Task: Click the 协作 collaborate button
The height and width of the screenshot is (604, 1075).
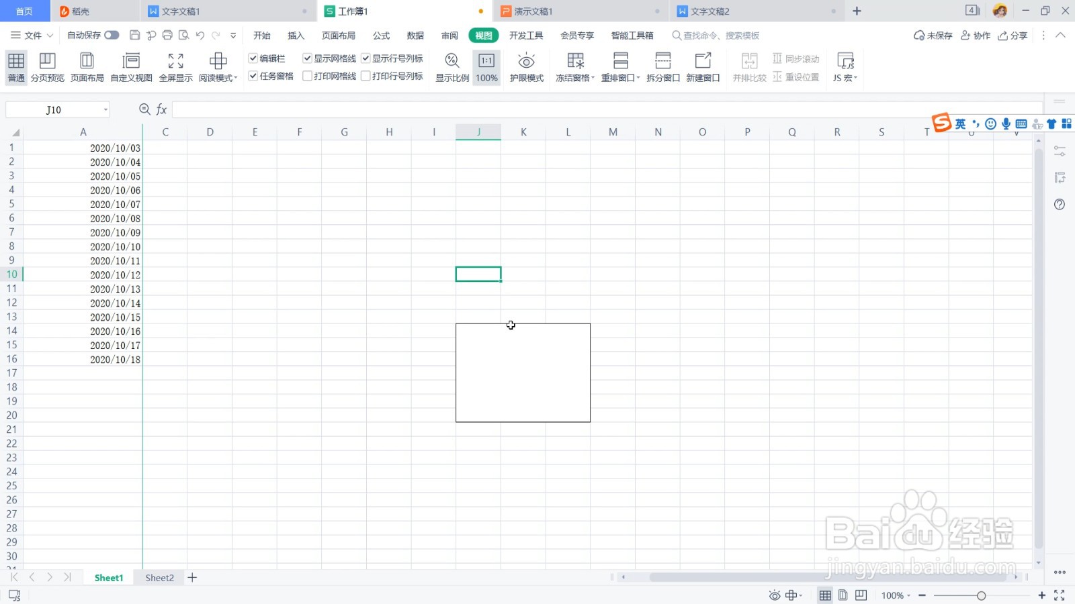Action: 976,36
